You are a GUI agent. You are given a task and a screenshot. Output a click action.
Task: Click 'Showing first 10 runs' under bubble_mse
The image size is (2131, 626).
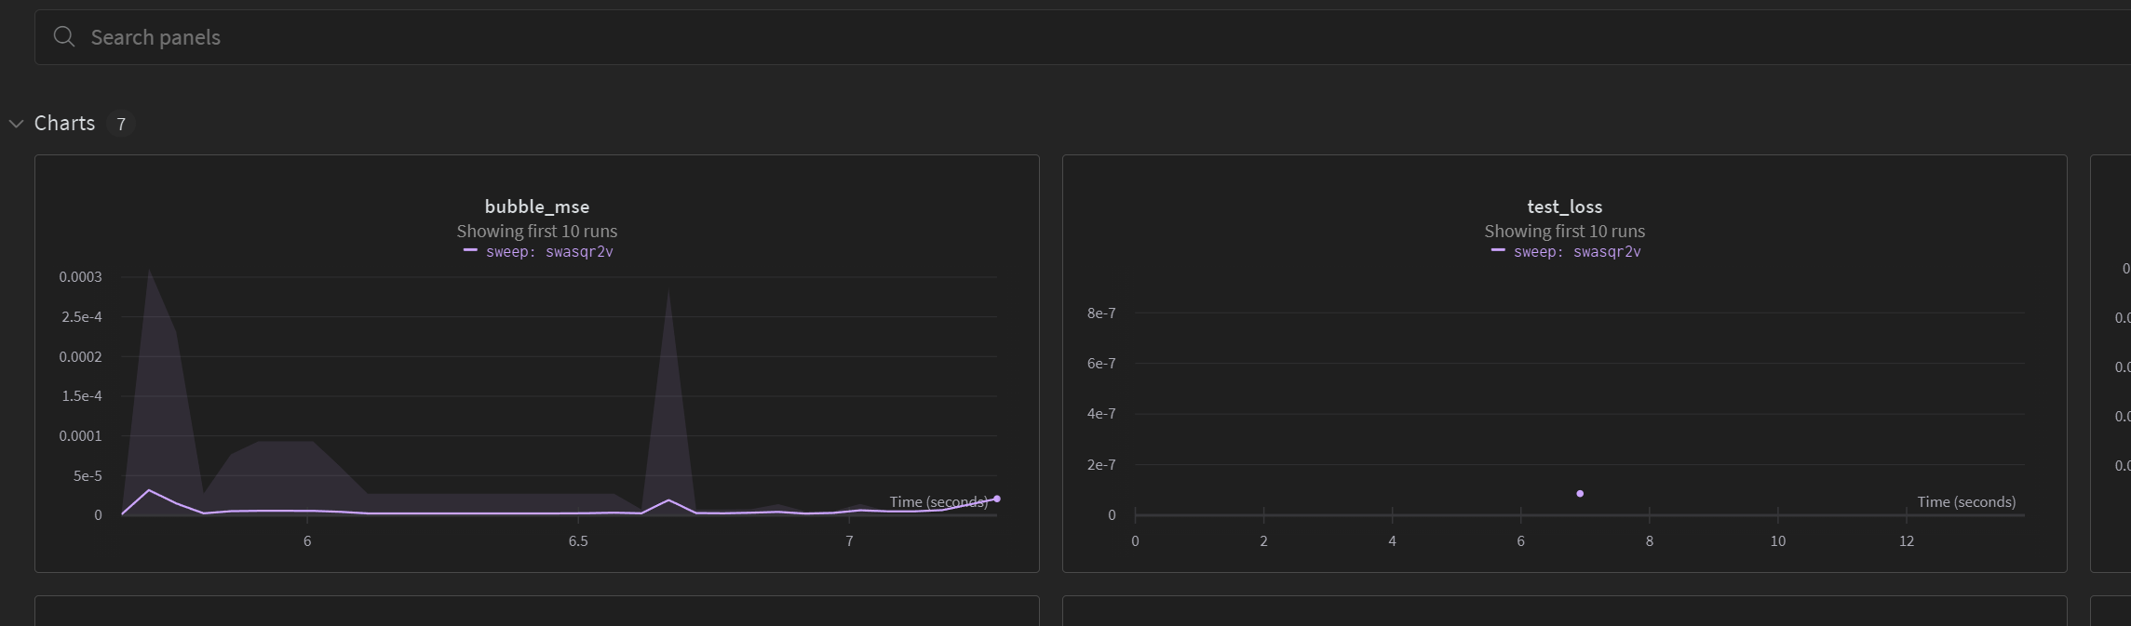click(x=537, y=231)
